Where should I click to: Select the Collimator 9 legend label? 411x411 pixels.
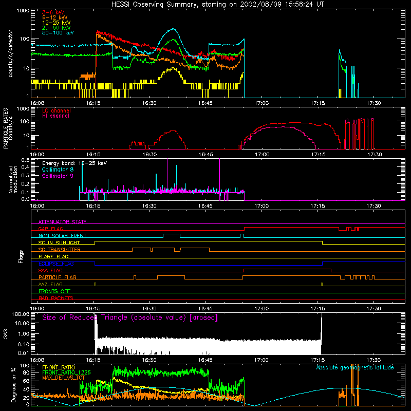coord(58,176)
